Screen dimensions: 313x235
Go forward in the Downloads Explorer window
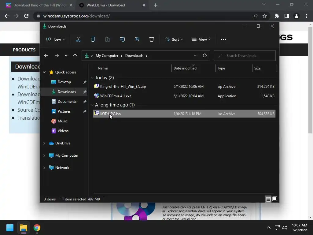pyautogui.click(x=57, y=56)
